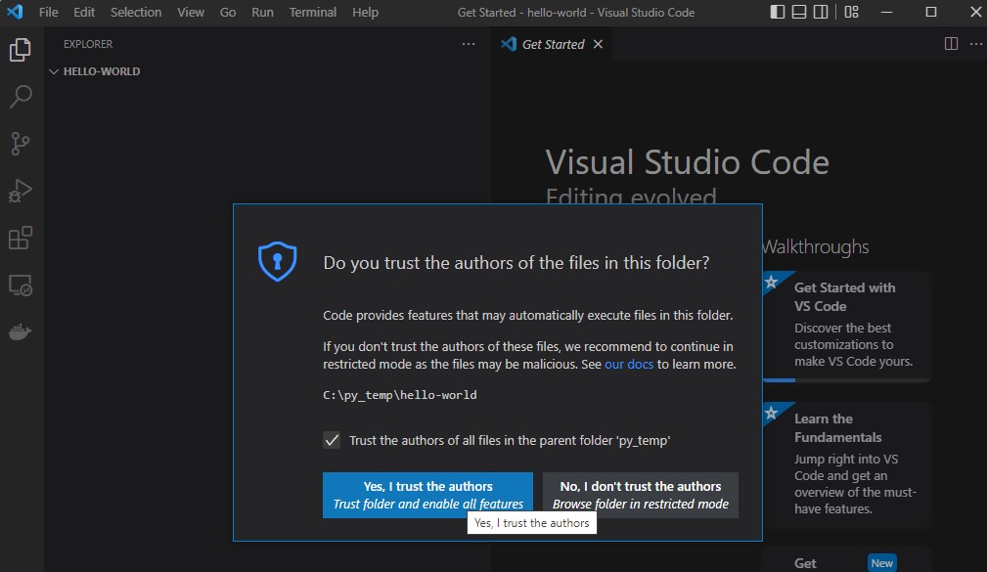This screenshot has width=987, height=572.
Task: Open Explorer panel more actions ellipsis
Action: tap(469, 44)
